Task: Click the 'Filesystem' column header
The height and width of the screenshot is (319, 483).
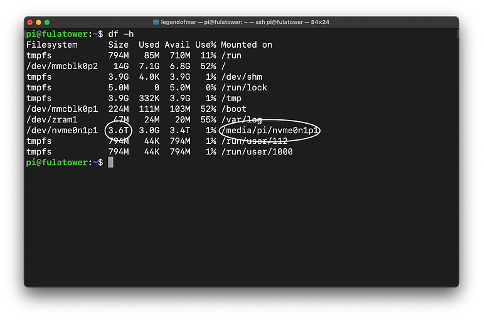Action: point(51,45)
